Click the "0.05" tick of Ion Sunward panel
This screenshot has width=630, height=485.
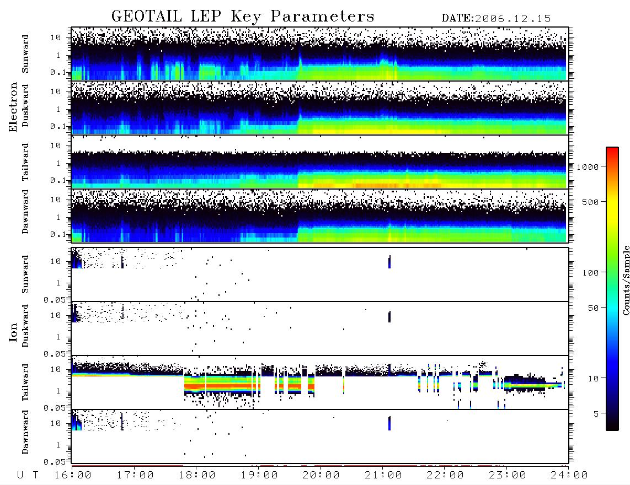pos(54,299)
